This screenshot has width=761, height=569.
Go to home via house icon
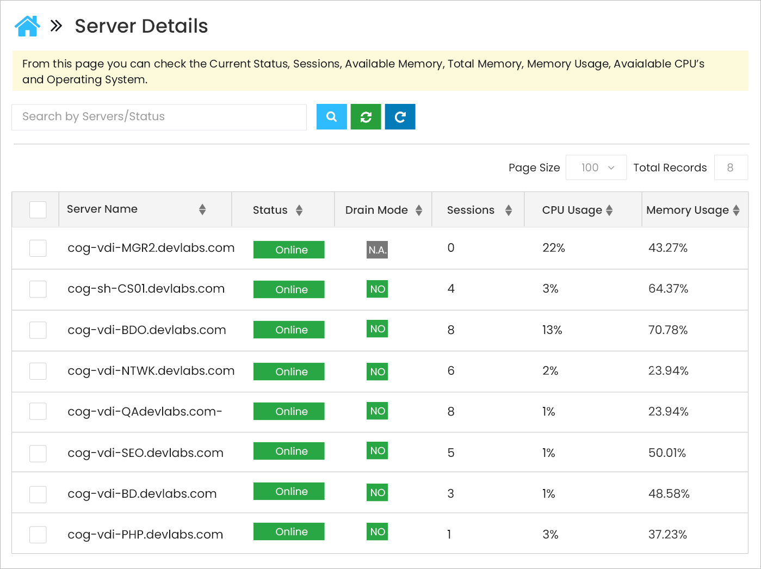click(x=27, y=26)
